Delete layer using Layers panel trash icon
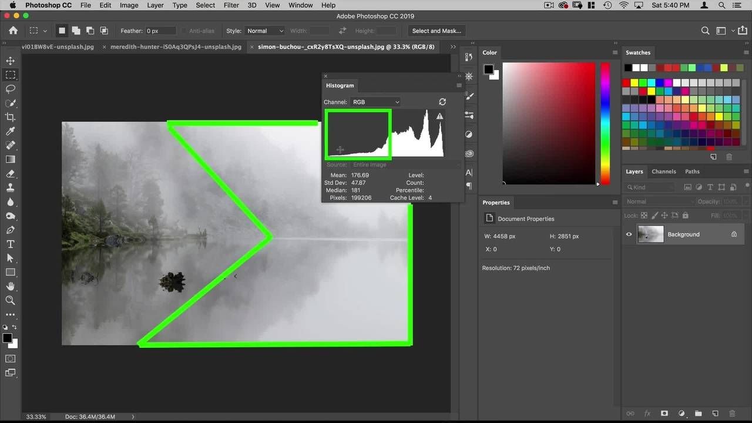Image resolution: width=752 pixels, height=423 pixels. point(732,414)
